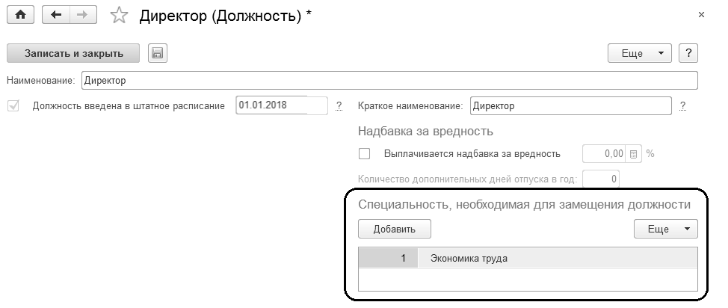Expand the Еще menu in the specialty section
Viewport: 728px width, 308px height.
(664, 229)
